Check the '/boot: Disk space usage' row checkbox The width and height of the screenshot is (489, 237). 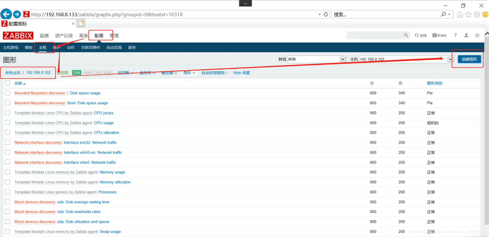(x=8, y=103)
